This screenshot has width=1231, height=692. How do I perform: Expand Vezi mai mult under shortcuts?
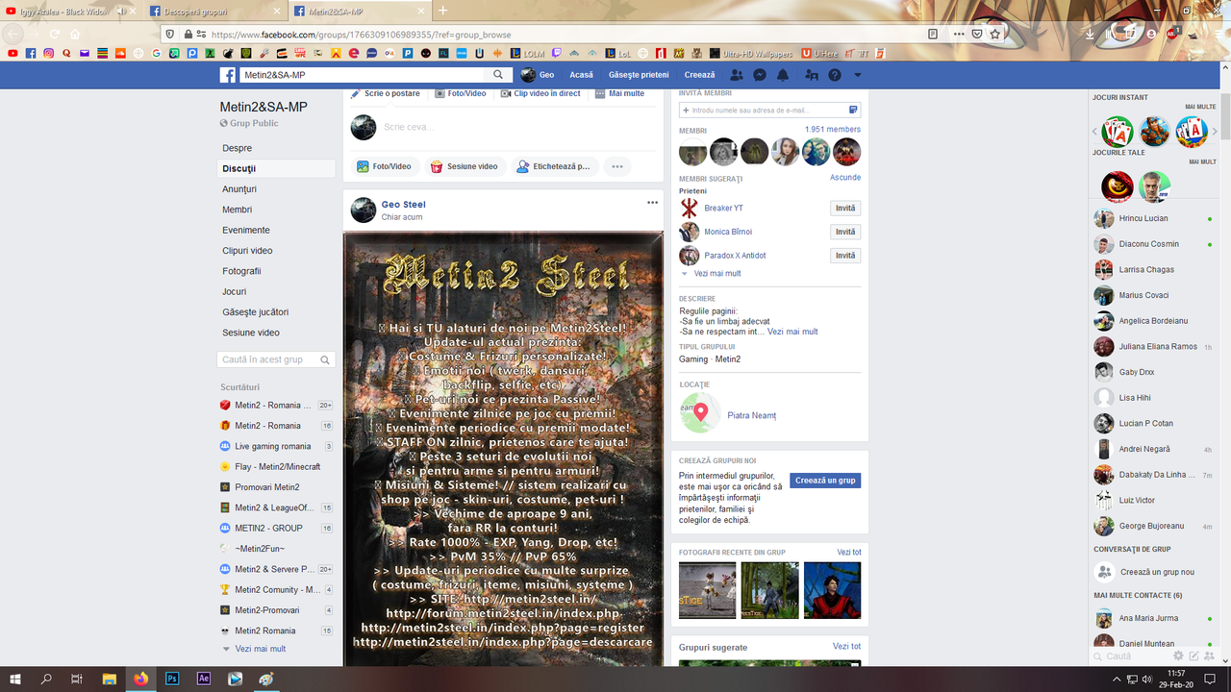(261, 649)
